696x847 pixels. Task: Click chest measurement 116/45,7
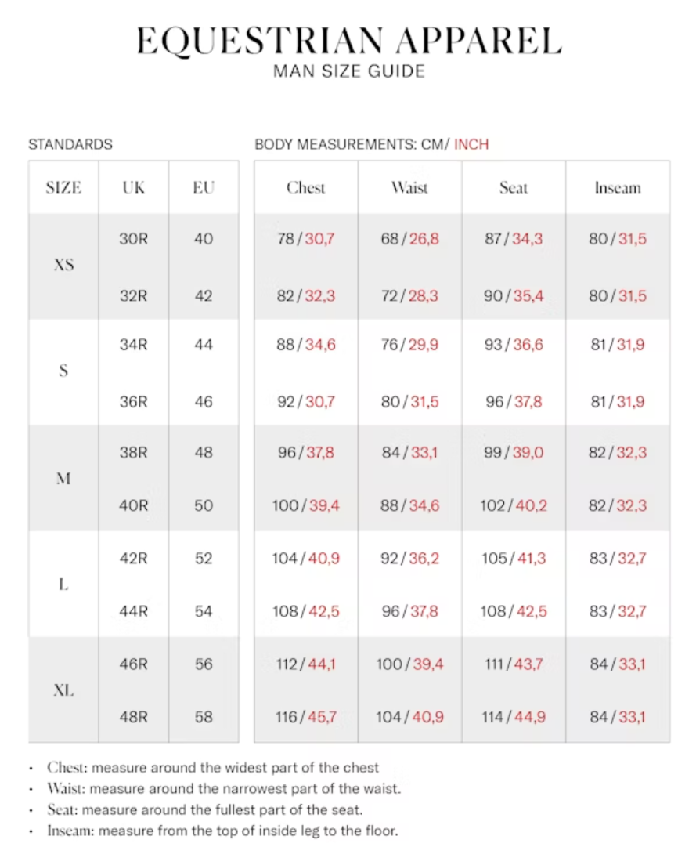[x=305, y=717]
